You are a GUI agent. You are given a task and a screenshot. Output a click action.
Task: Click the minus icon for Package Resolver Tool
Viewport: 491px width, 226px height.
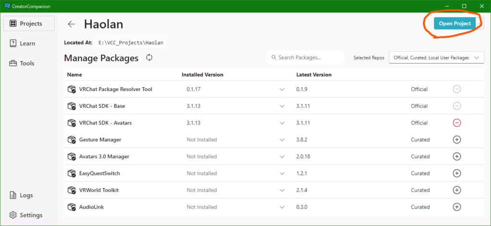point(457,90)
